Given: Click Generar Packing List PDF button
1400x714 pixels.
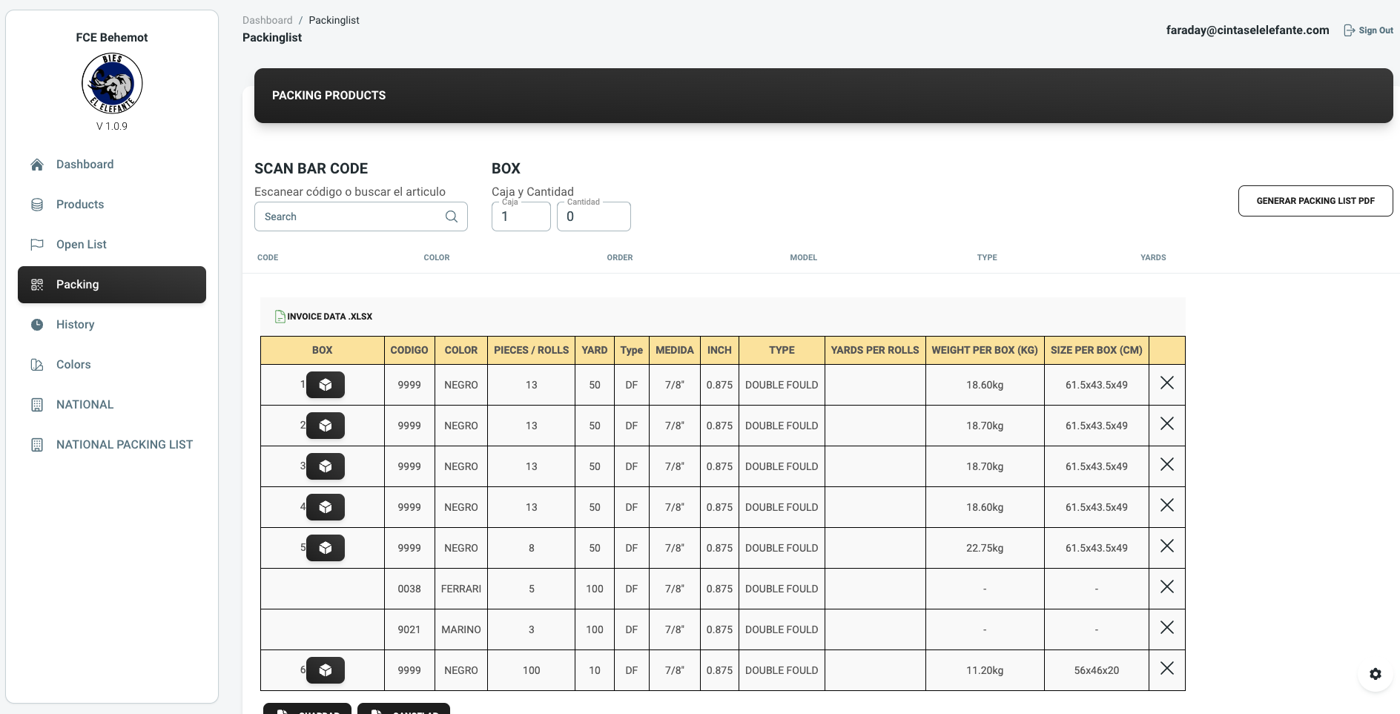Looking at the screenshot, I should point(1315,201).
